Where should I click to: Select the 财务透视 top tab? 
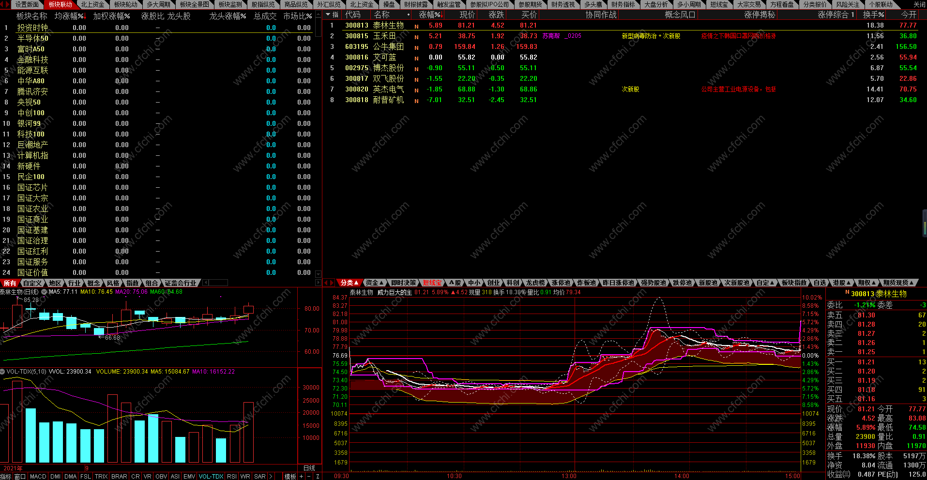[x=563, y=4]
